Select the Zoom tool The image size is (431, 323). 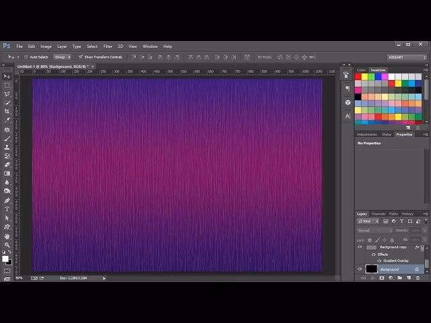coord(7,245)
